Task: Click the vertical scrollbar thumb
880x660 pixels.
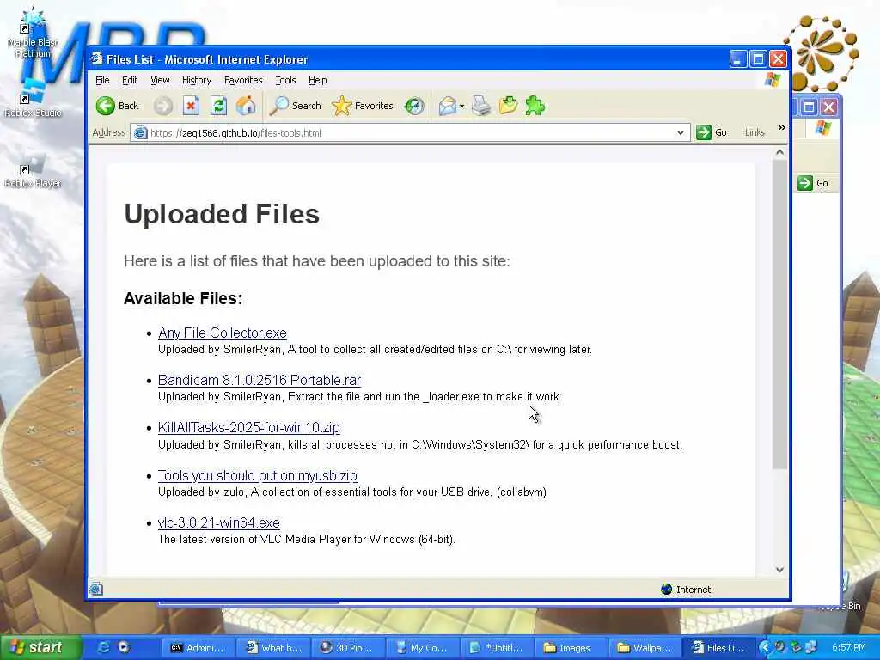Action: pos(779,315)
